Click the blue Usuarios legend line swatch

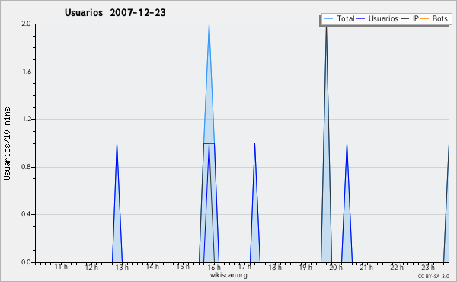pyautogui.click(x=361, y=19)
